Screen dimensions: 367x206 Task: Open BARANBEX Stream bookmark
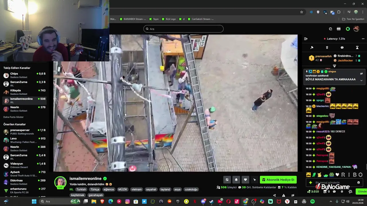tap(133, 19)
